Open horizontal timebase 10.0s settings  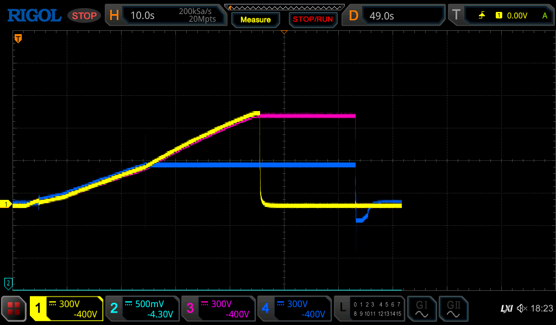tap(166, 16)
